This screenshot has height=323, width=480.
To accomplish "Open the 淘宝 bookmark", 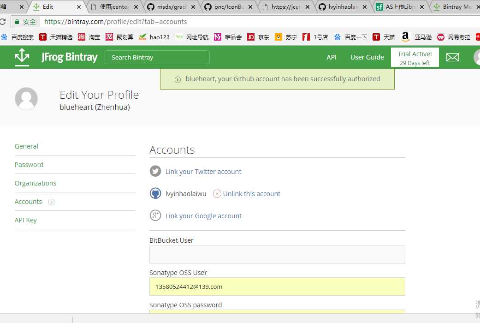I will [x=89, y=37].
